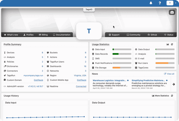179x121 pixels.
Task: Click the Push Notifications bell icon
Action: [93, 63]
